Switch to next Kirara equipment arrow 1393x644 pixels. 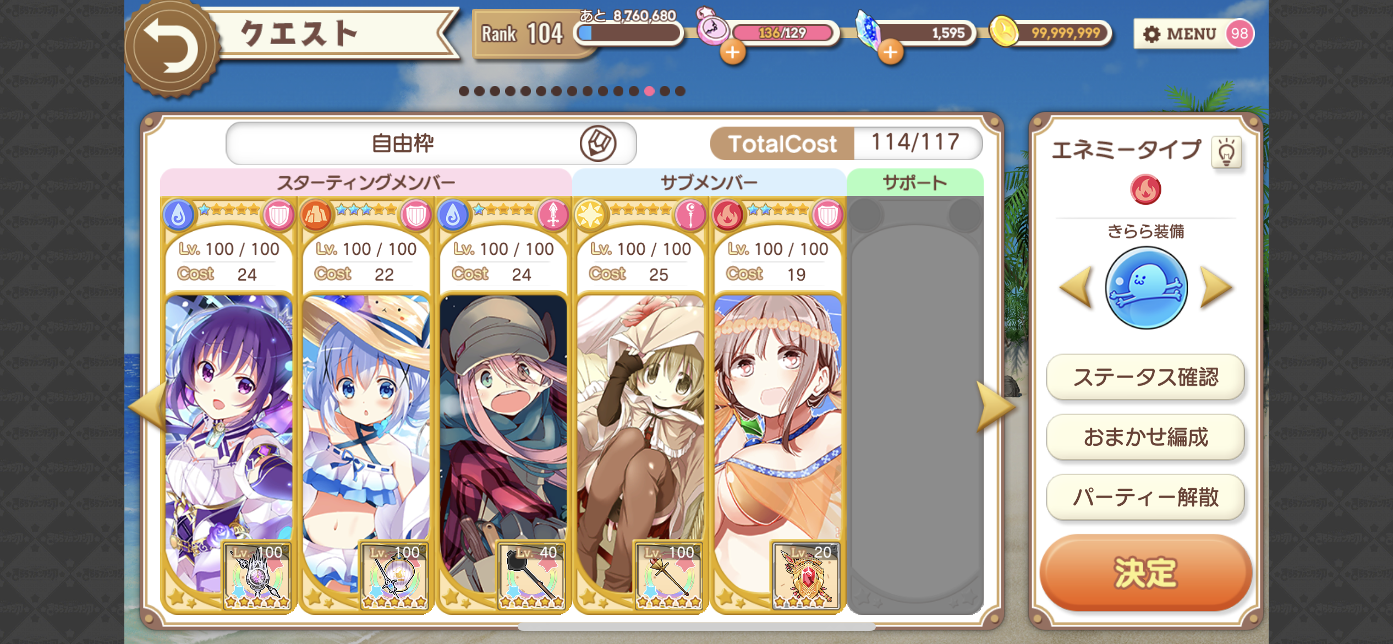[1216, 287]
